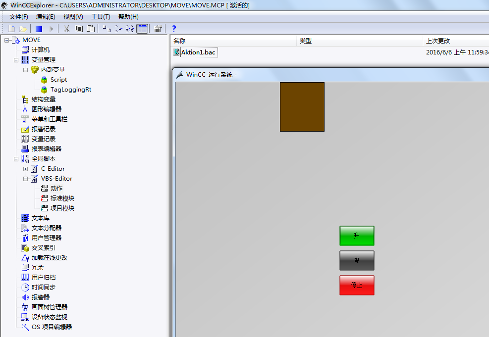This screenshot has height=337, width=489.
Task: Select the 动作 item under VBS-Editor
Action: [56, 189]
